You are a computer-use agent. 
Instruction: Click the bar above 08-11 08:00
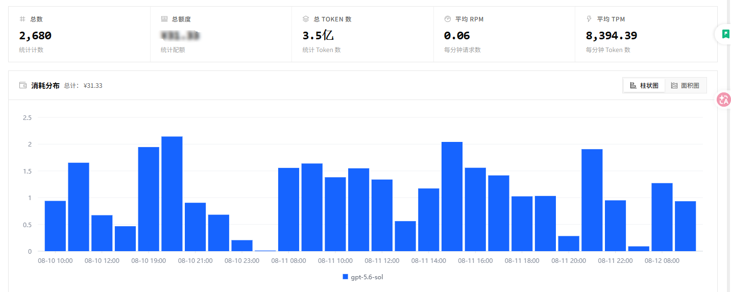point(288,210)
